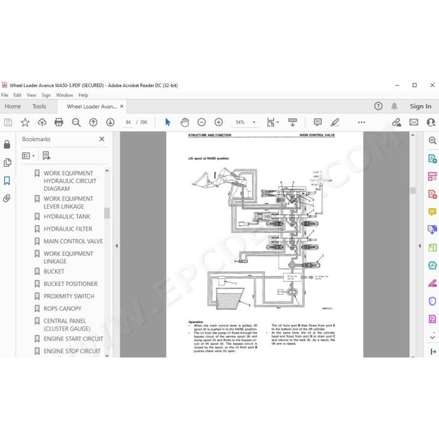Activate the Hand pan tool
Screen dimensions: 439x439
185,122
